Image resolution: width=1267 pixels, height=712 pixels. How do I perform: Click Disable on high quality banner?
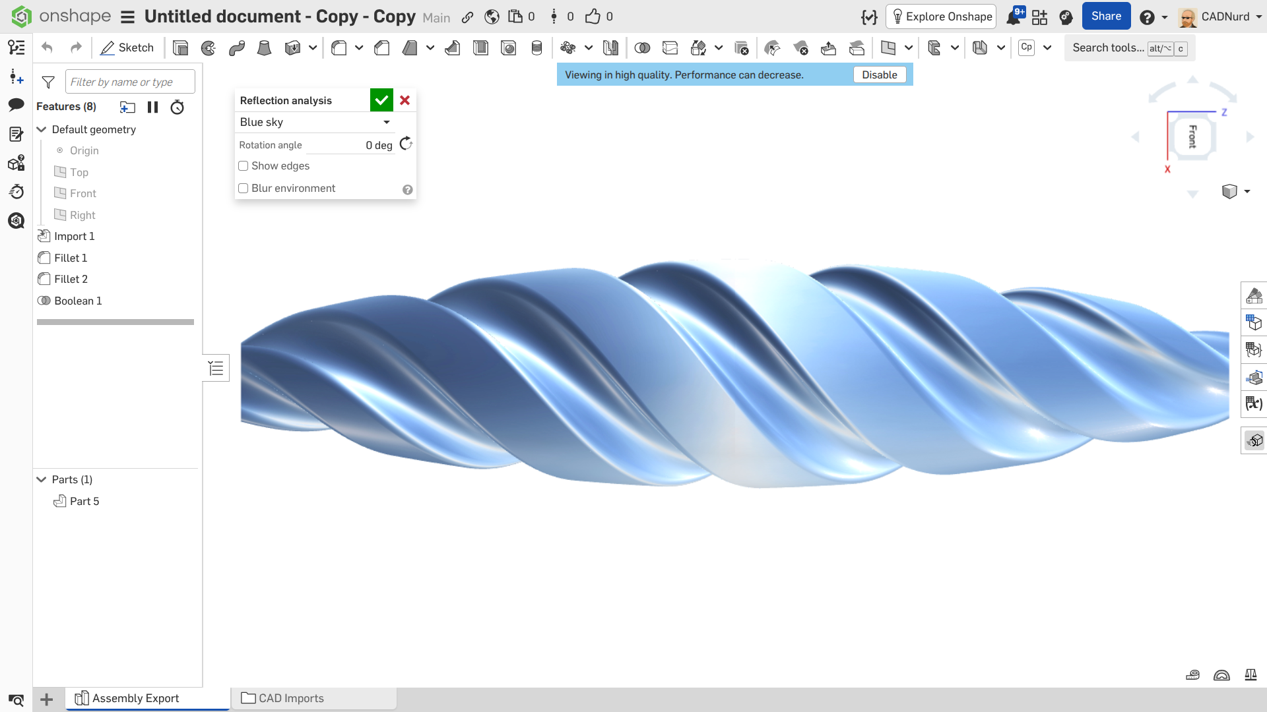[879, 75]
